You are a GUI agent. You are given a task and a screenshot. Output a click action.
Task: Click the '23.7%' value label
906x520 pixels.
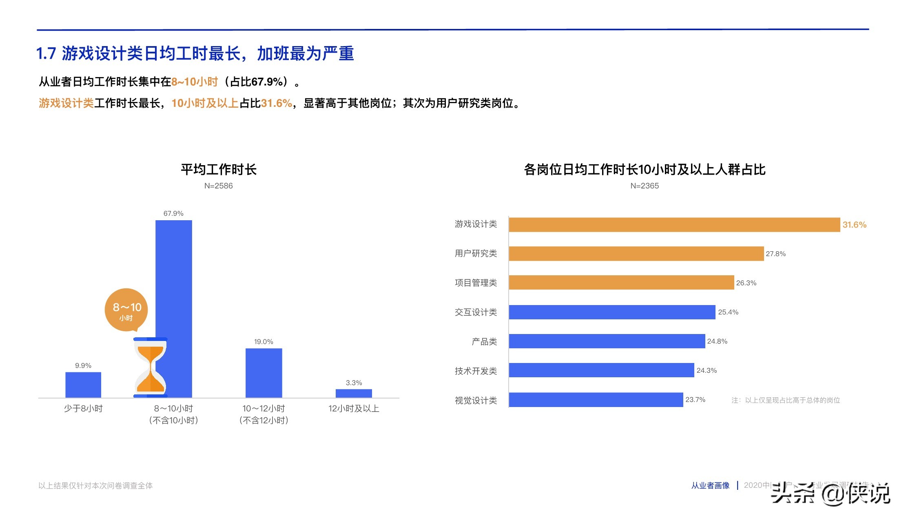coord(695,400)
